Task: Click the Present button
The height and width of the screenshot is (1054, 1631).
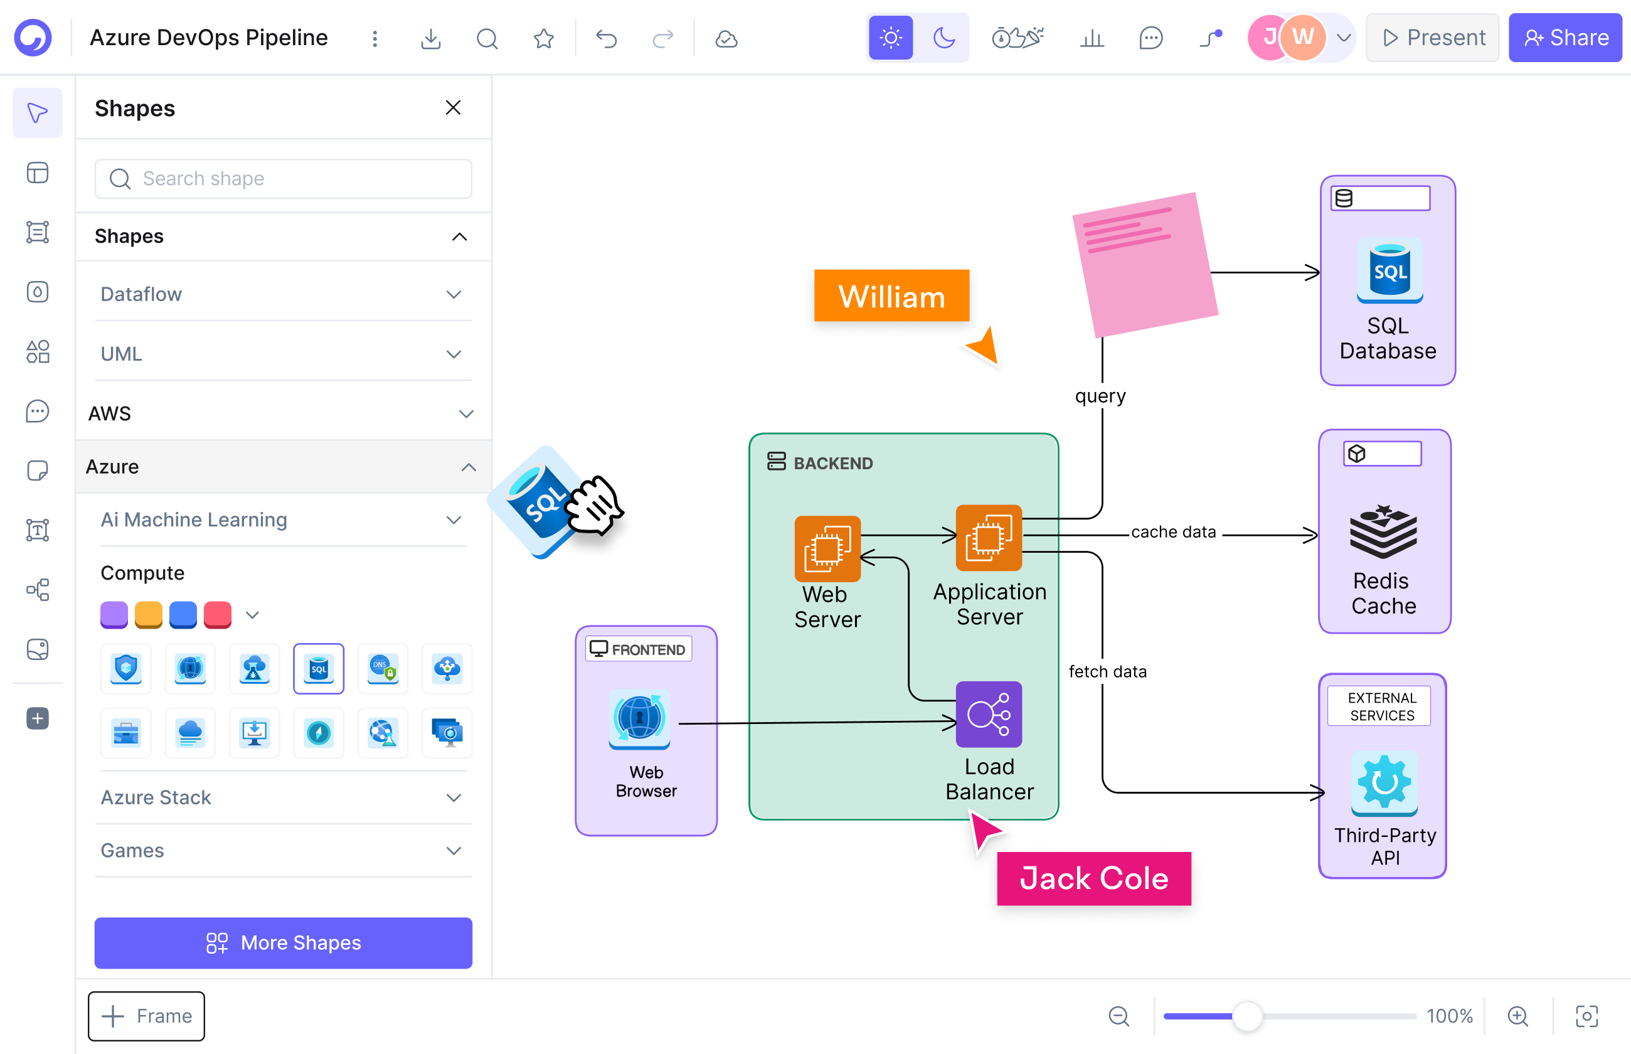Action: 1432,38
